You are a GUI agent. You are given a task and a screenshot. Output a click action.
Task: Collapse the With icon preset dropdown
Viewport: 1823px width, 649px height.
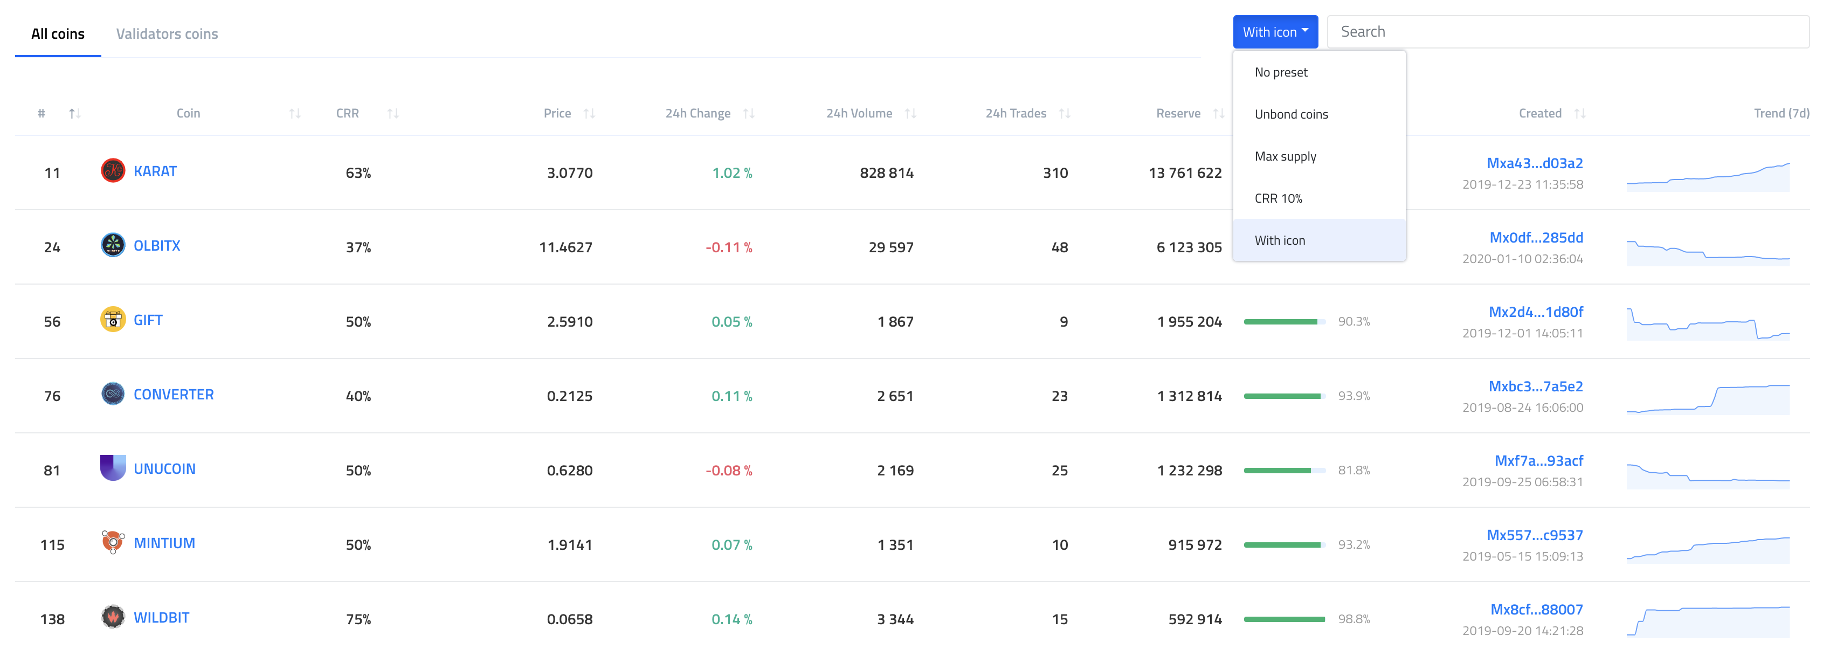click(x=1275, y=32)
